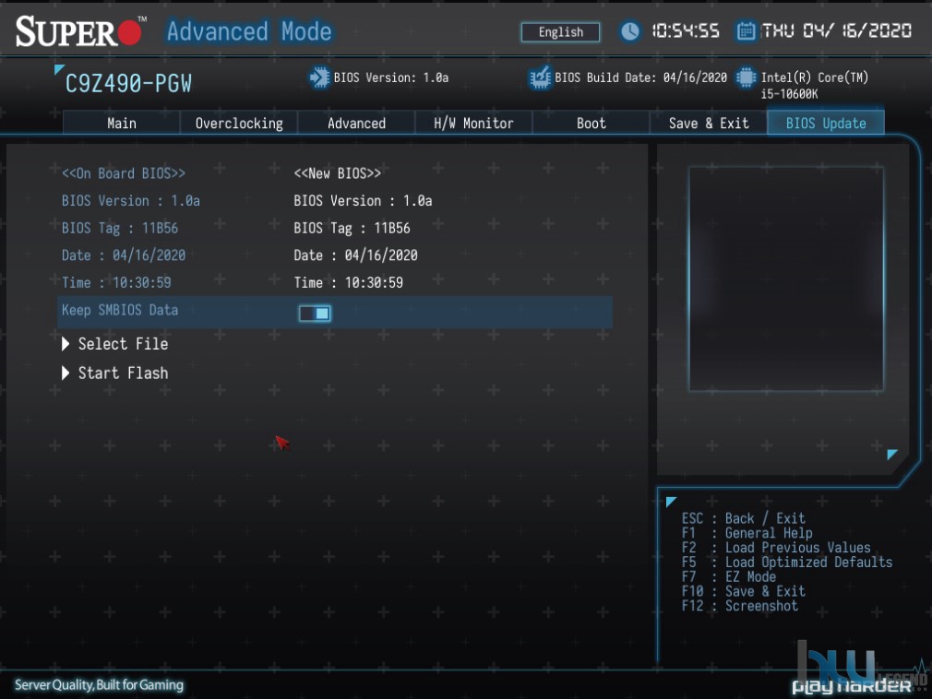
Task: Click the calendar icon near the date
Action: (x=746, y=30)
